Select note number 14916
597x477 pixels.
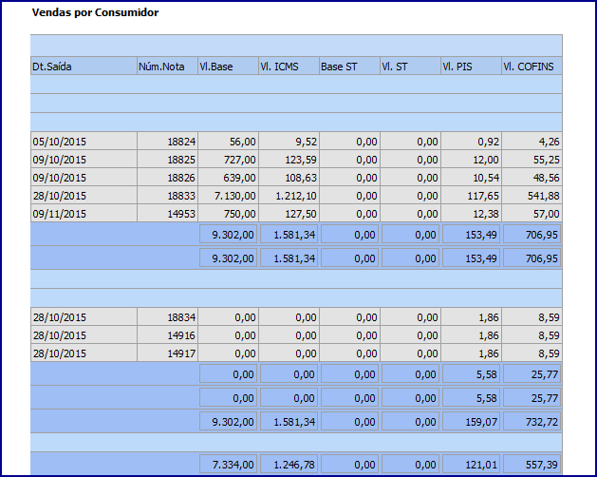pos(168,335)
